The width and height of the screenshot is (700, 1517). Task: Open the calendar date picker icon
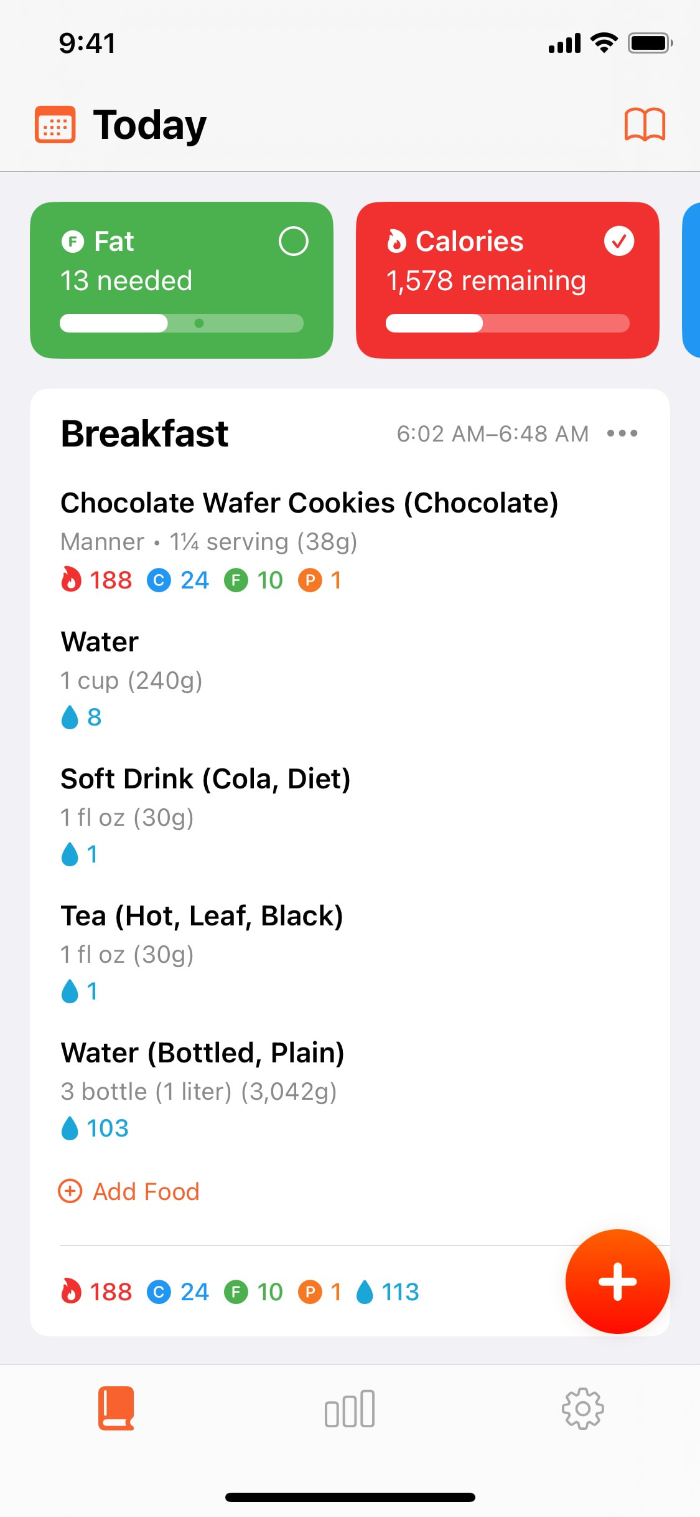coord(55,125)
